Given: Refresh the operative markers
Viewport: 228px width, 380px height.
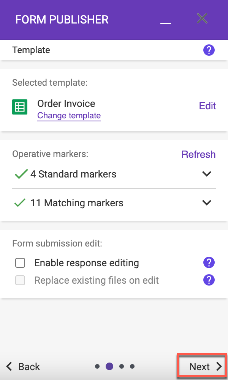Looking at the screenshot, I should pyautogui.click(x=198, y=154).
